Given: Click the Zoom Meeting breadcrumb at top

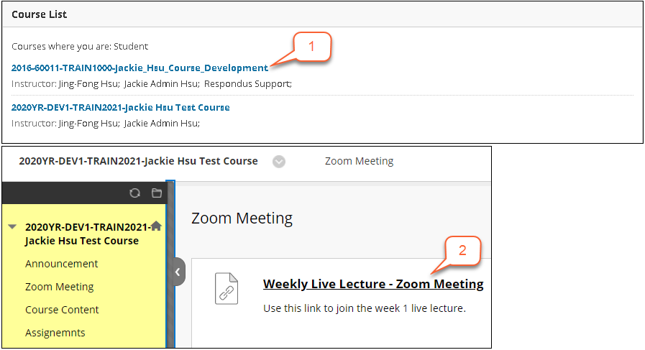Looking at the screenshot, I should pyautogui.click(x=359, y=161).
